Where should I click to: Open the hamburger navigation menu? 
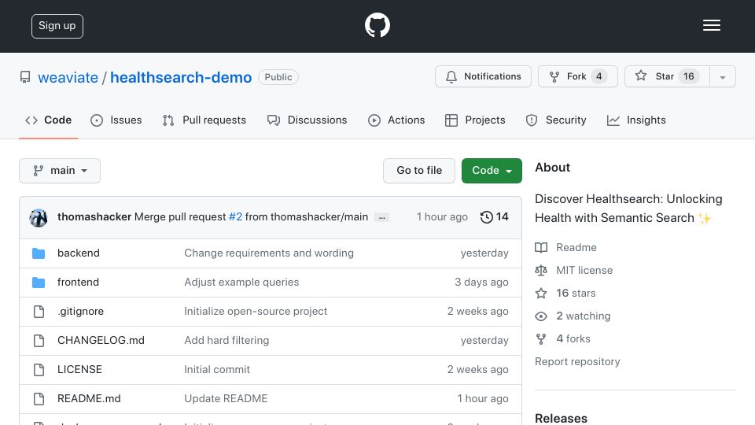coord(711,25)
